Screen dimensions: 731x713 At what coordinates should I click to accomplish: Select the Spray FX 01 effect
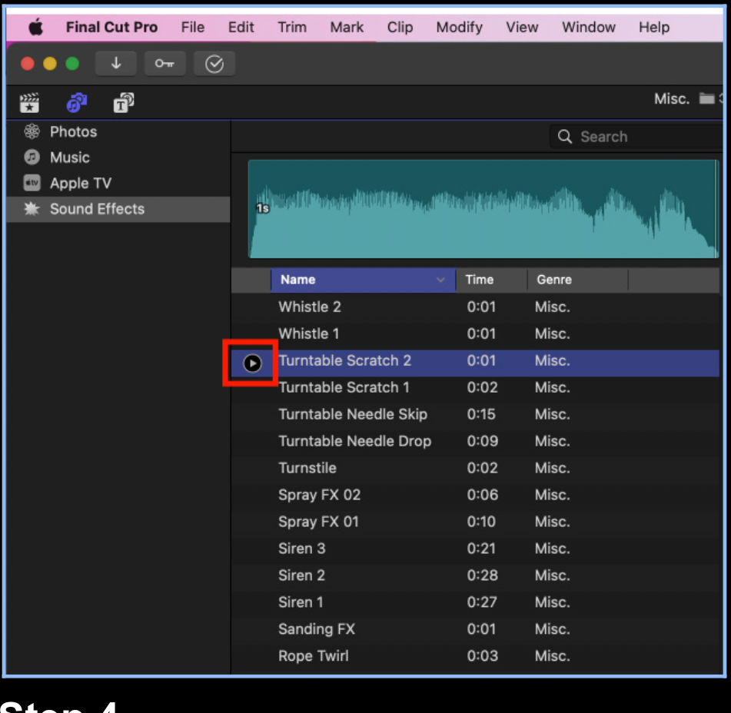[476, 522]
